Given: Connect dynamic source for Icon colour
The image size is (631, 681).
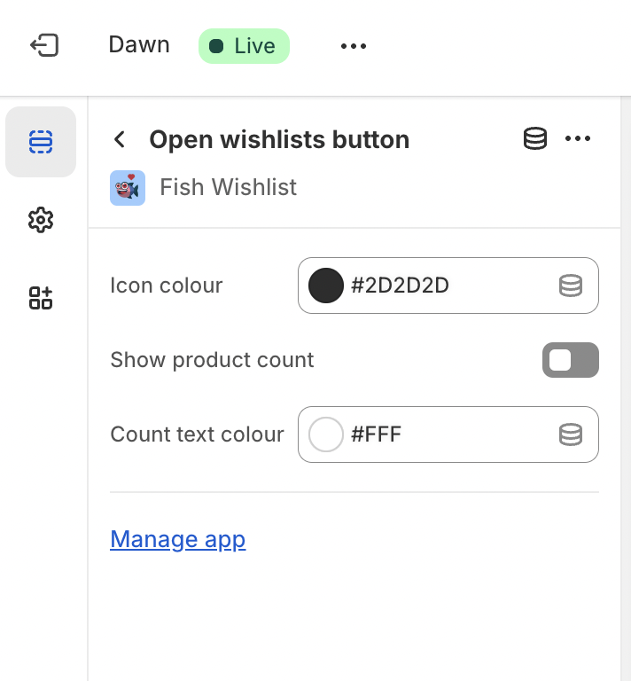Looking at the screenshot, I should 571,286.
